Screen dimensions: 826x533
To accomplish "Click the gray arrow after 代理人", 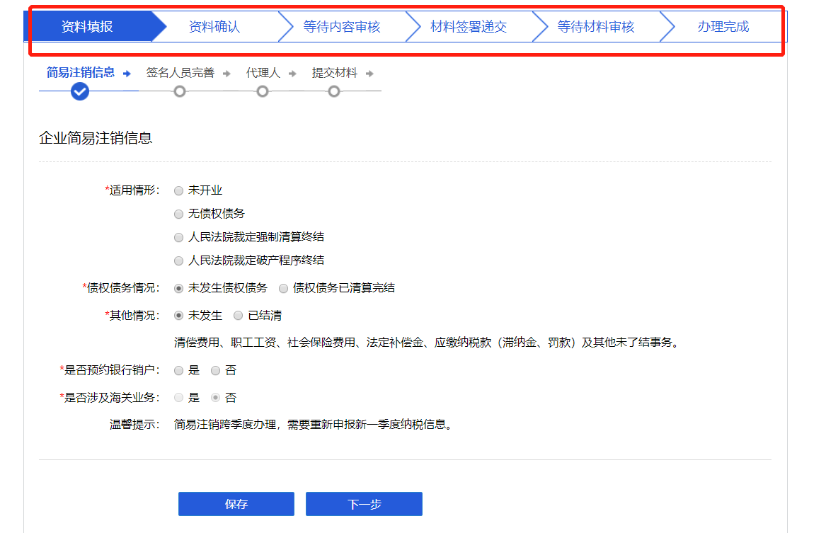I will (x=292, y=73).
